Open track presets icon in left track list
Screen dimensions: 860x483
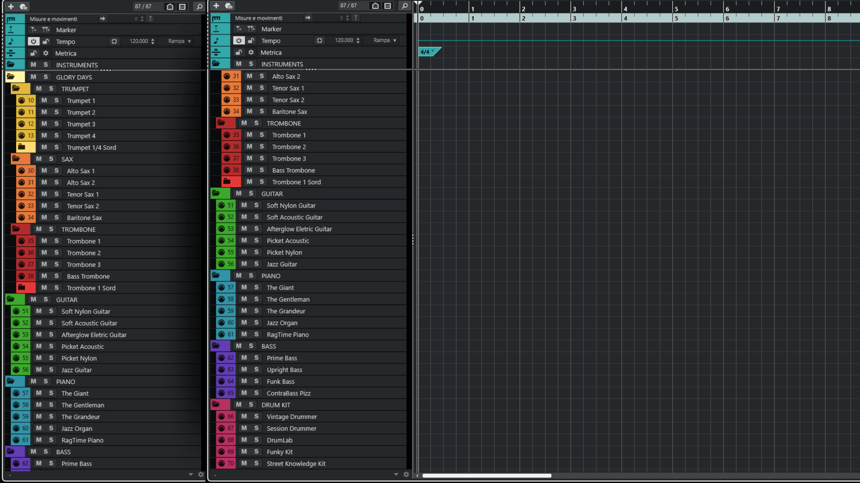(x=23, y=6)
